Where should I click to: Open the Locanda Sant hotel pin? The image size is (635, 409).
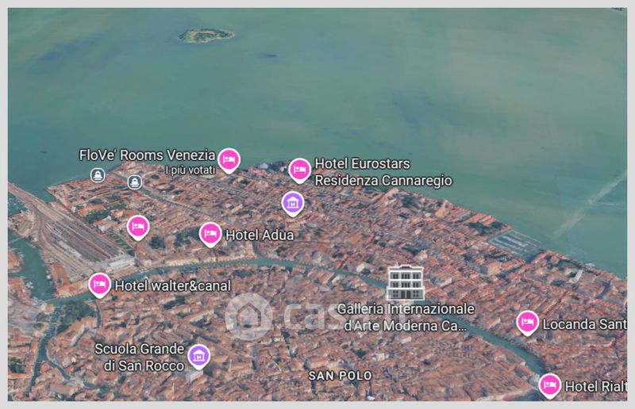point(526,322)
